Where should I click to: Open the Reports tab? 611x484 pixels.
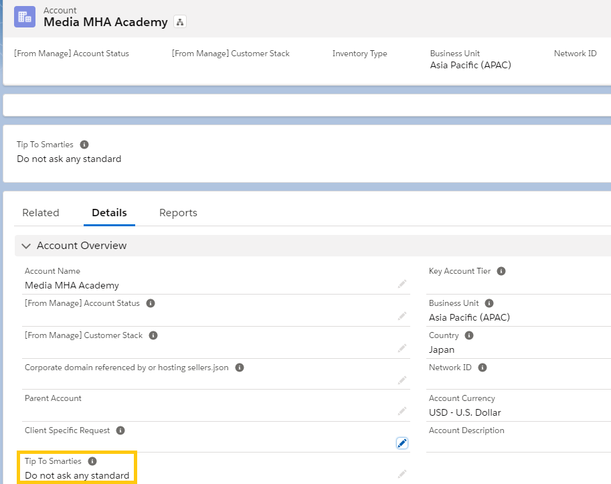[178, 213]
